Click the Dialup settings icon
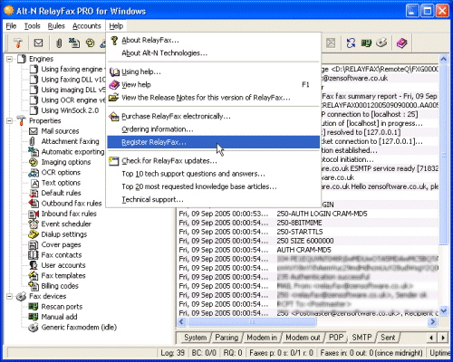Screen dimensions: 453x362 (x=34, y=234)
